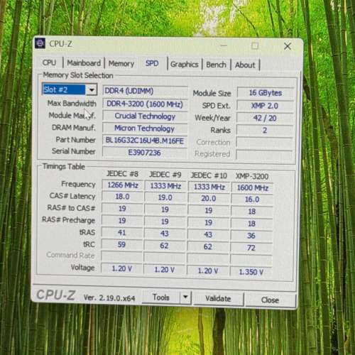Click serial number E3907236
355x355 pixels.
pos(145,153)
